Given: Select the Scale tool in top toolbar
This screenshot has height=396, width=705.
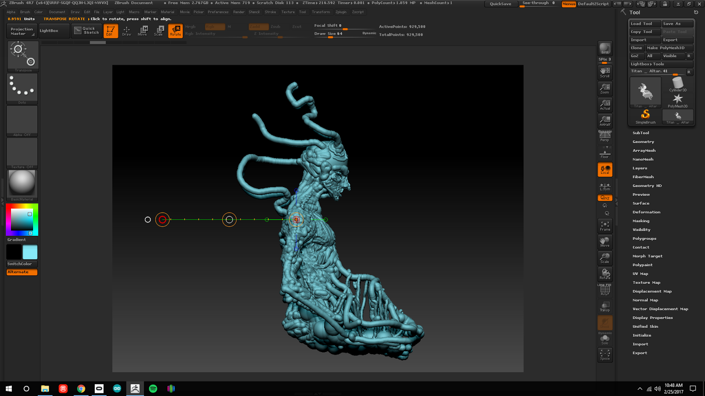Looking at the screenshot, I should tap(159, 30).
